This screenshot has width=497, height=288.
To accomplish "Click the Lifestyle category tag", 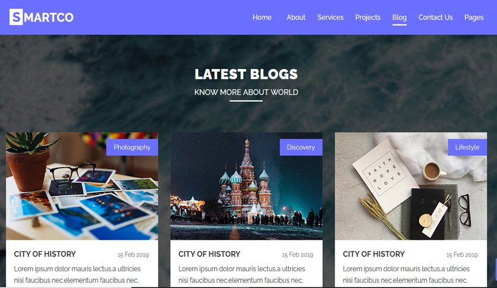I will click(467, 147).
